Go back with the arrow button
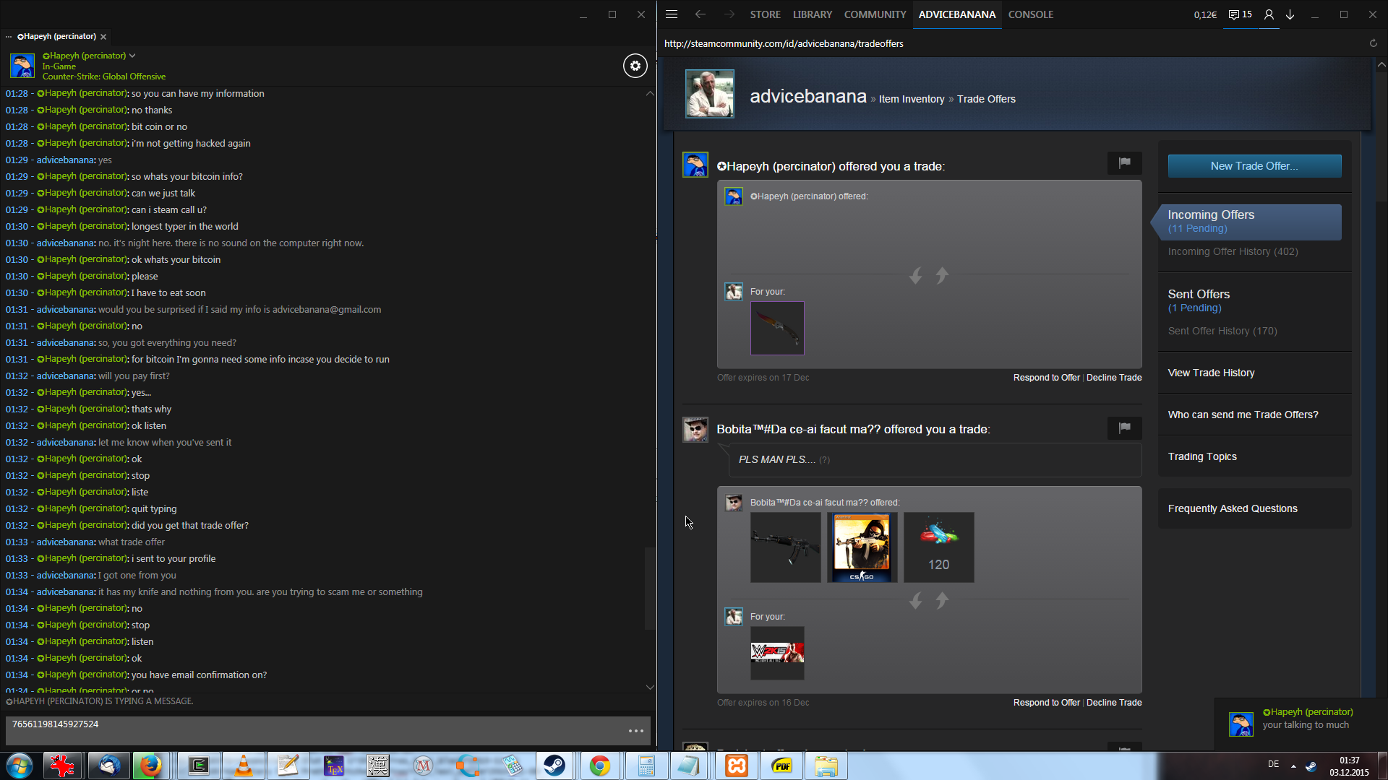1388x780 pixels. [x=700, y=14]
